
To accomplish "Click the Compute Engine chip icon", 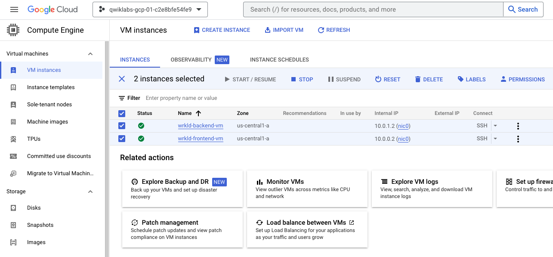I will 13,30.
